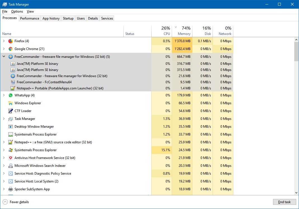Click the Google Chrome process icon
Image resolution: width=299 pixels, height=209 pixels.
pos(10,49)
